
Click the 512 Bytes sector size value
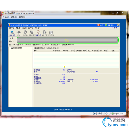pyautogui.click(x=95, y=81)
